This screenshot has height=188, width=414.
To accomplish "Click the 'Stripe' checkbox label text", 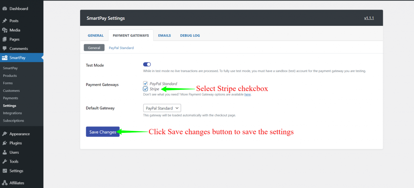I will [x=154, y=89].
